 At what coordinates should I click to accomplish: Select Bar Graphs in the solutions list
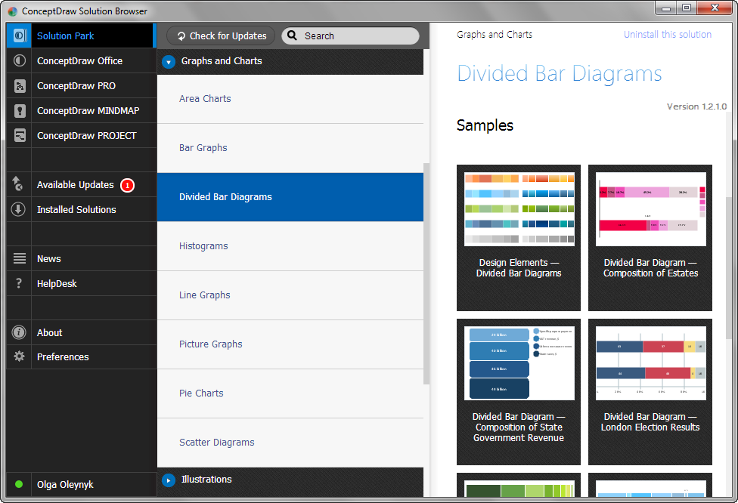[x=290, y=148]
